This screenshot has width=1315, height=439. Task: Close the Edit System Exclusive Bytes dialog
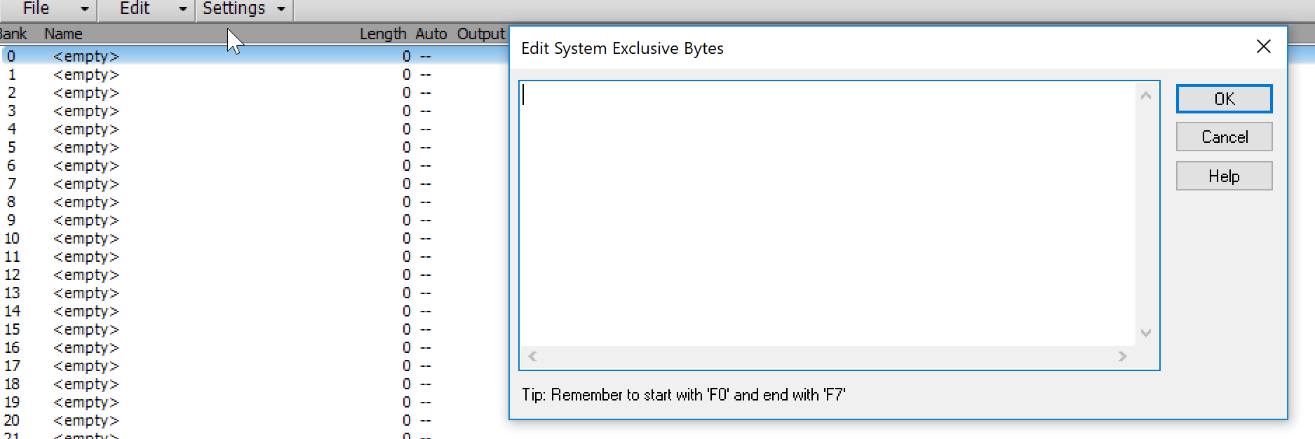(x=1263, y=47)
